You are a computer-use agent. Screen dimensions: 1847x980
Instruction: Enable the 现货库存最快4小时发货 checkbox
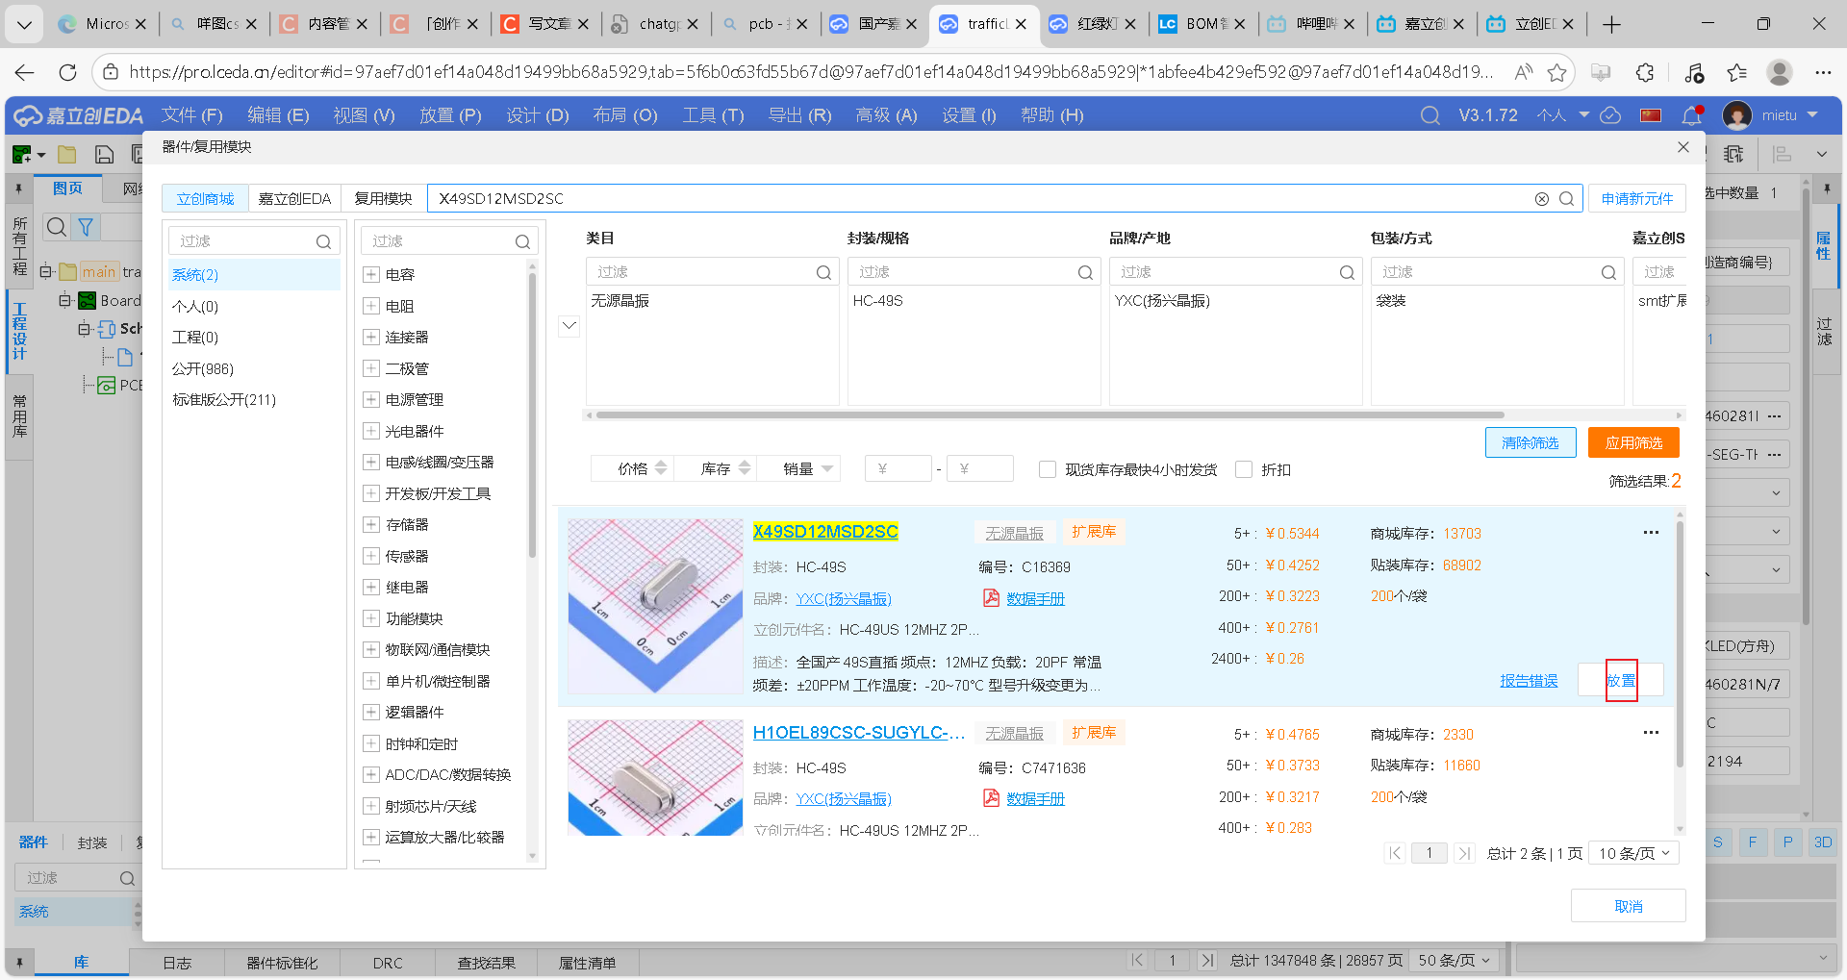point(1048,469)
